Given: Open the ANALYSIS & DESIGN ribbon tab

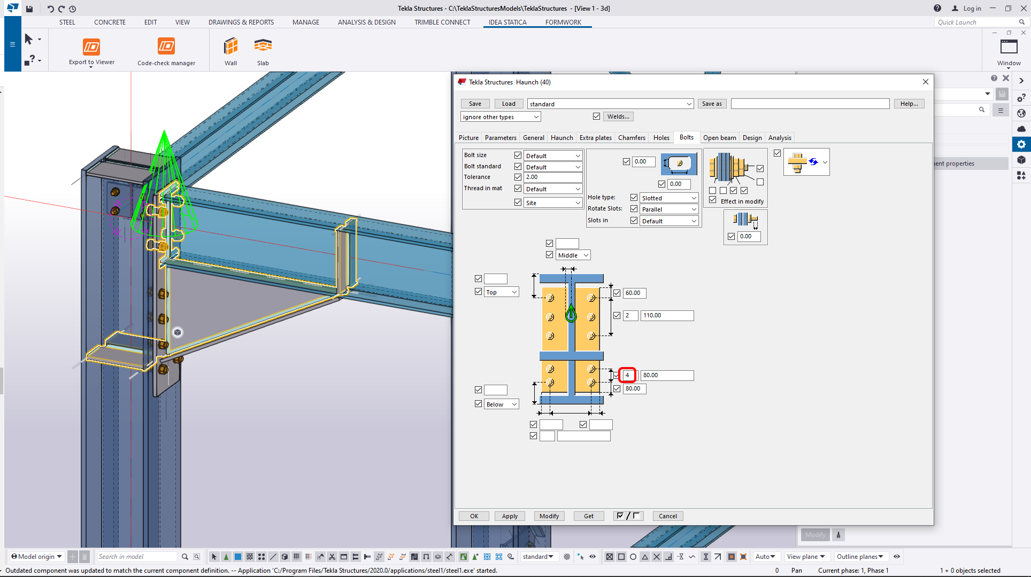Looking at the screenshot, I should pyautogui.click(x=366, y=22).
